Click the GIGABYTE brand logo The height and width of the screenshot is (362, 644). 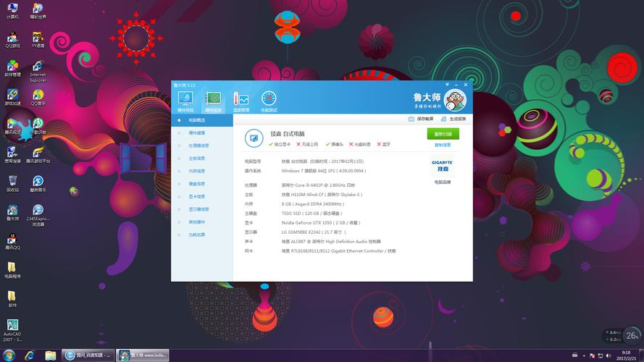(x=442, y=165)
